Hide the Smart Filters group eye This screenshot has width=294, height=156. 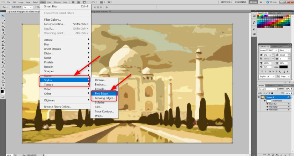(x=265, y=101)
